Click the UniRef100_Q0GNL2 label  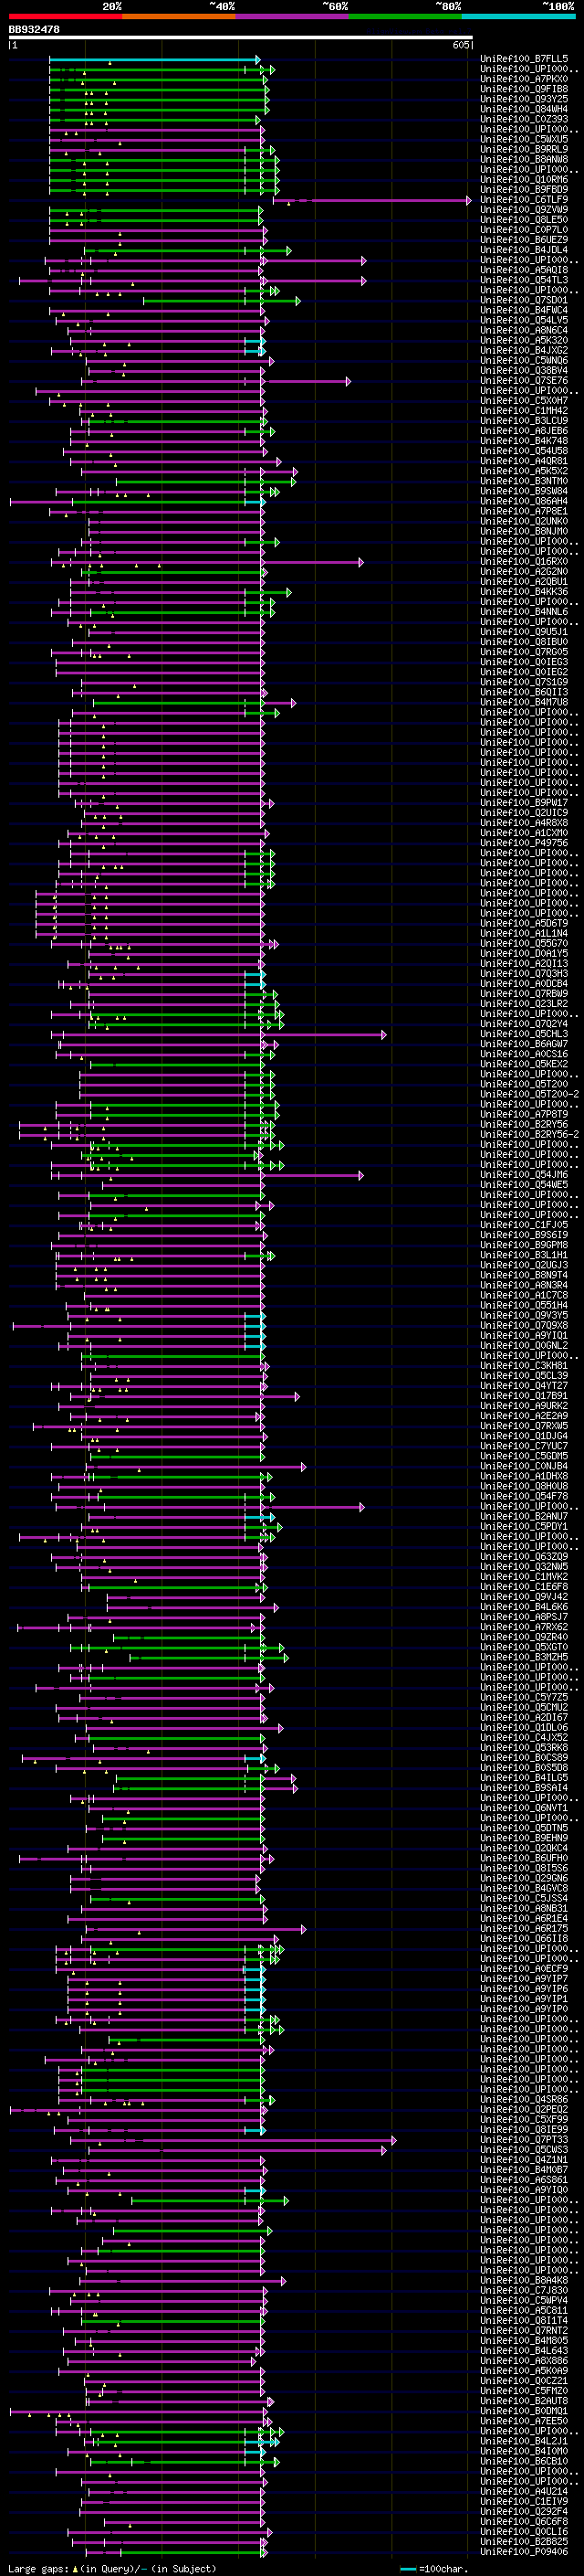[x=524, y=1346]
